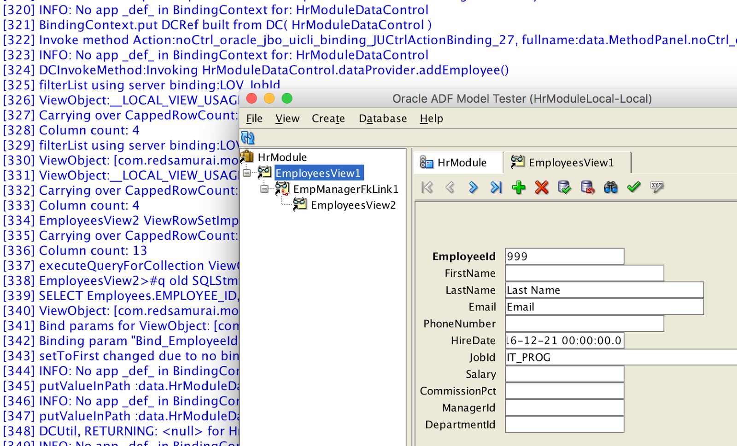Switch to the EmployeesView1 tab
The width and height of the screenshot is (737, 446).
tap(567, 162)
